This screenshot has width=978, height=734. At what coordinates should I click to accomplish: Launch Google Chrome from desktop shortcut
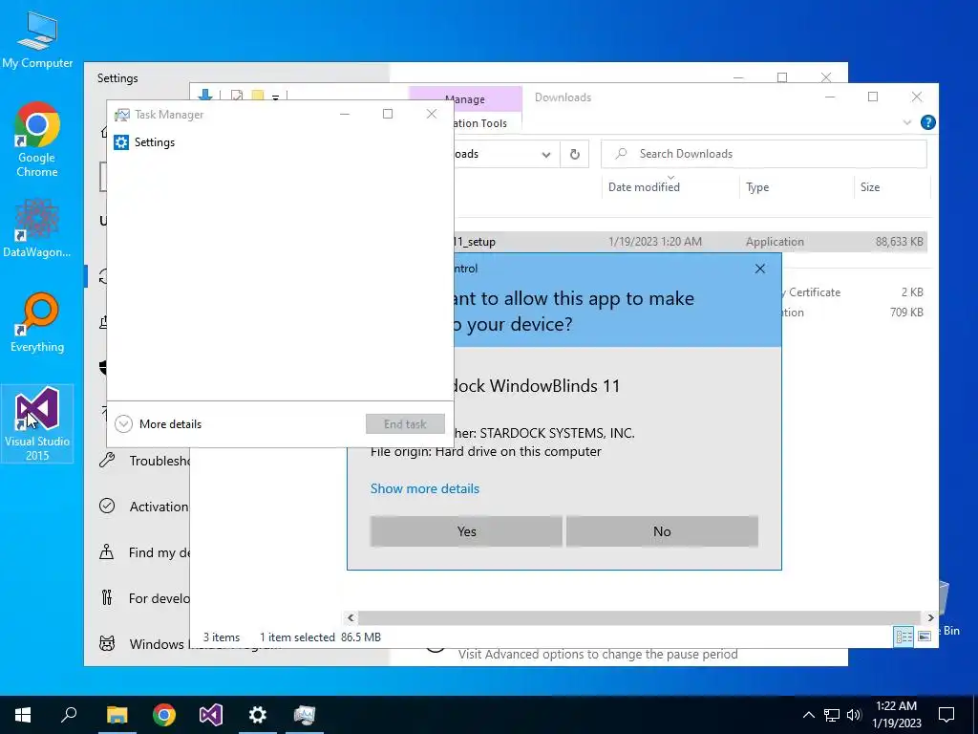click(37, 140)
